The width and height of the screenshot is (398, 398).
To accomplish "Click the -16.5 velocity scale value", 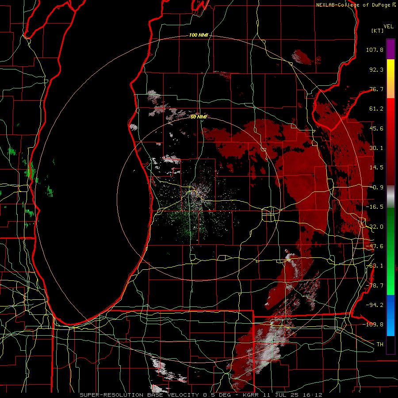I will click(375, 207).
